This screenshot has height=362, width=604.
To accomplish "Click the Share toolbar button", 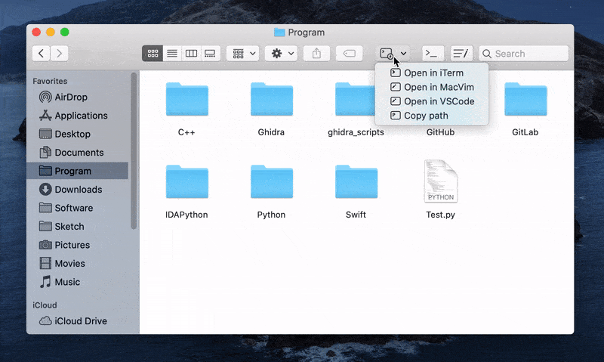I will pyautogui.click(x=316, y=54).
